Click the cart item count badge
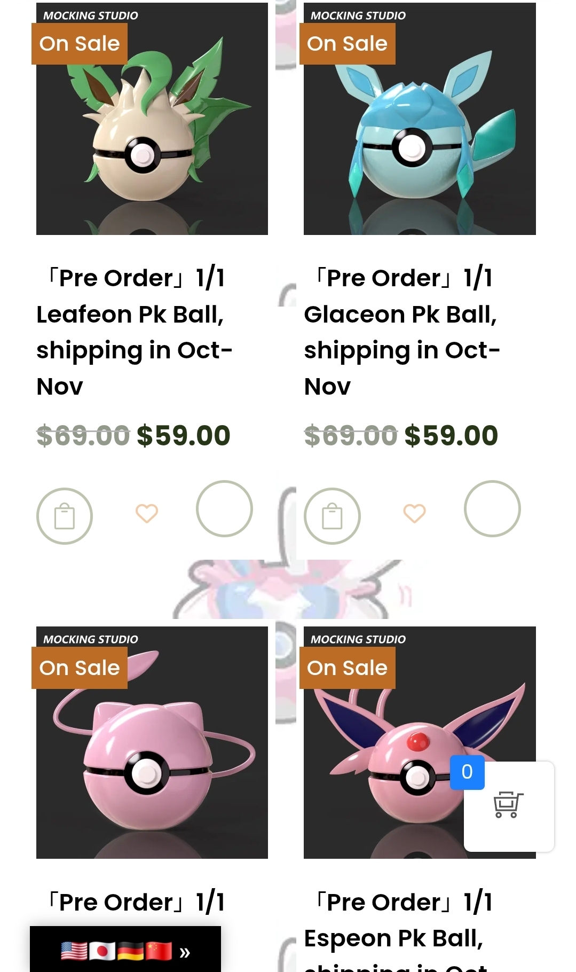576x972 pixels. click(x=467, y=772)
